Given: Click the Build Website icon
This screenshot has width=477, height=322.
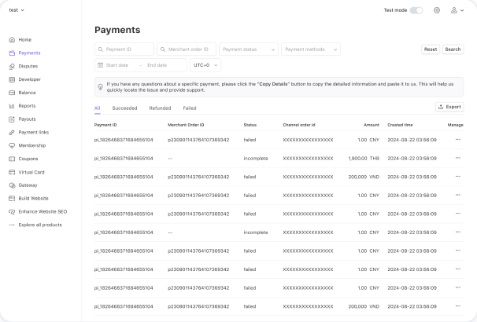Looking at the screenshot, I should point(12,199).
